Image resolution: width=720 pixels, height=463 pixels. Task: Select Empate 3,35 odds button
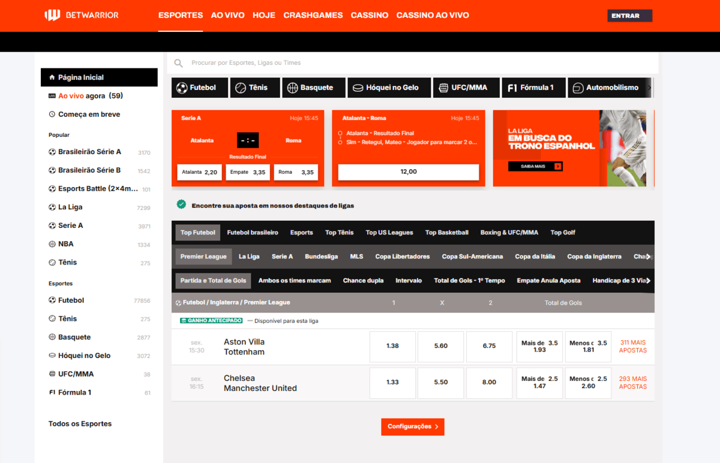248,172
